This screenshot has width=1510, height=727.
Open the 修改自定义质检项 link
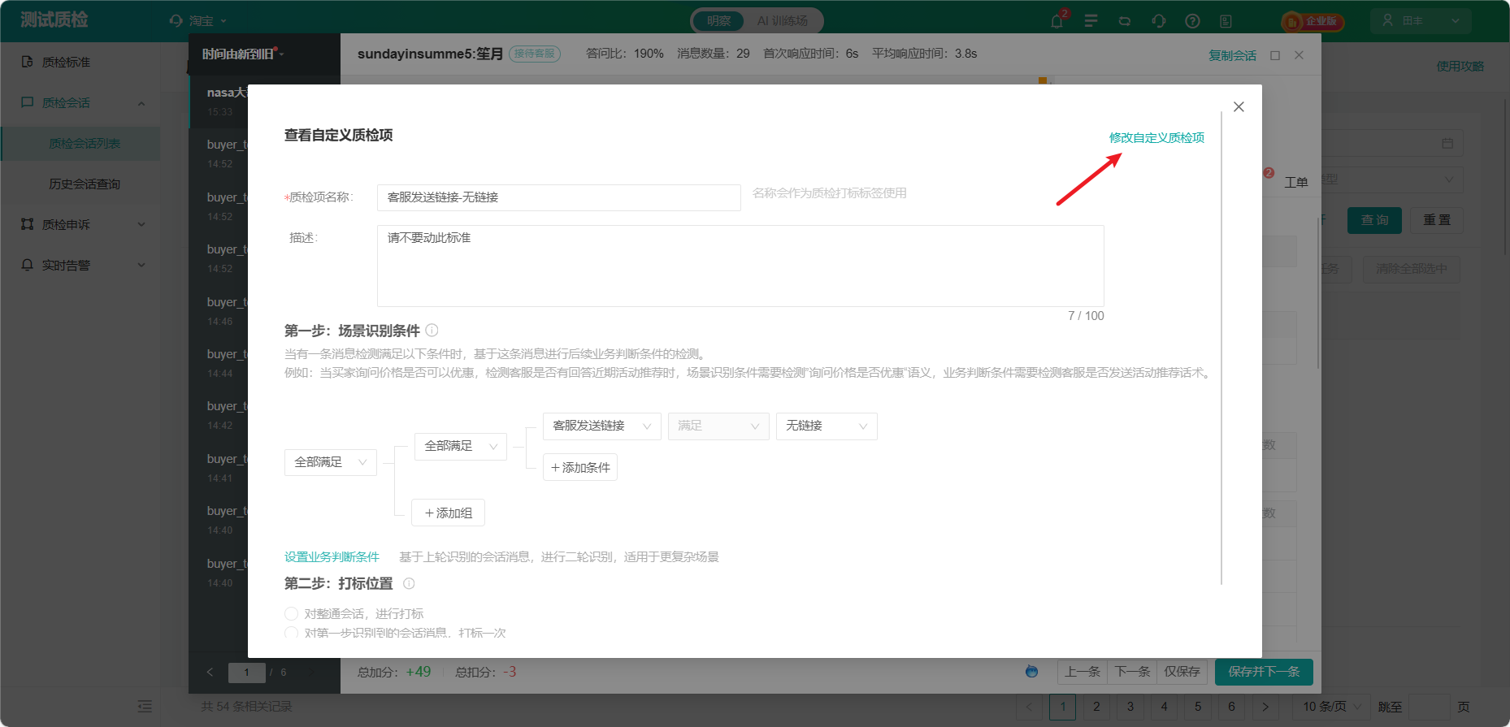[1156, 138]
